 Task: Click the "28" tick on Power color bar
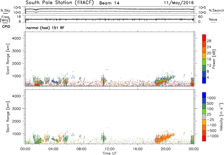(209, 41)
